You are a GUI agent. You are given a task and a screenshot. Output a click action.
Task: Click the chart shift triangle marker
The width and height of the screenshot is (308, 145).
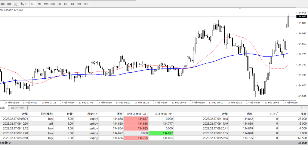240,9
